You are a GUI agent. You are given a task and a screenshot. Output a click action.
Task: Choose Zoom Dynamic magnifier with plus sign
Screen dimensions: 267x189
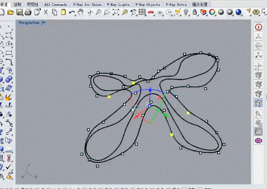98,12
